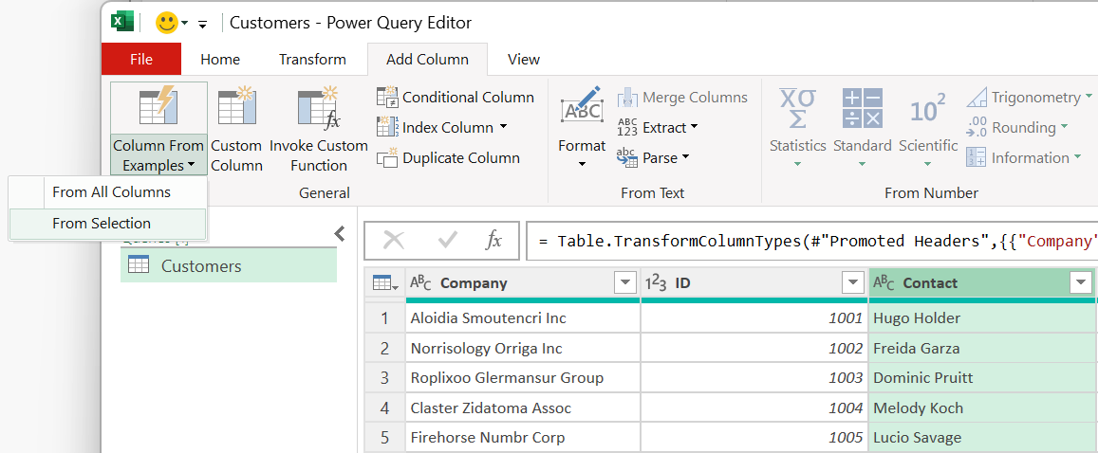This screenshot has width=1098, height=453.
Task: Open the feedback smiley dropdown arrow
Action: (x=185, y=23)
